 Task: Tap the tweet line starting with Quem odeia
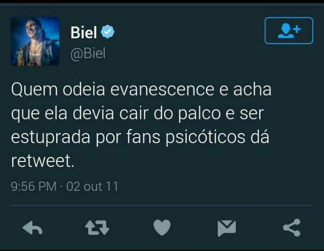[x=141, y=90]
